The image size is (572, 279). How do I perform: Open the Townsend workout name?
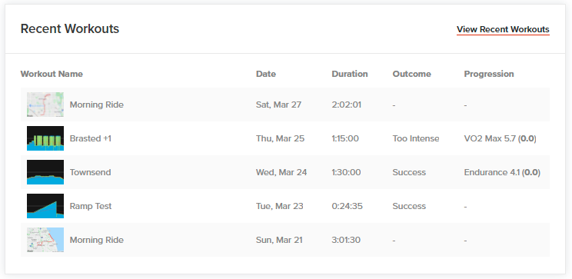[x=90, y=172]
